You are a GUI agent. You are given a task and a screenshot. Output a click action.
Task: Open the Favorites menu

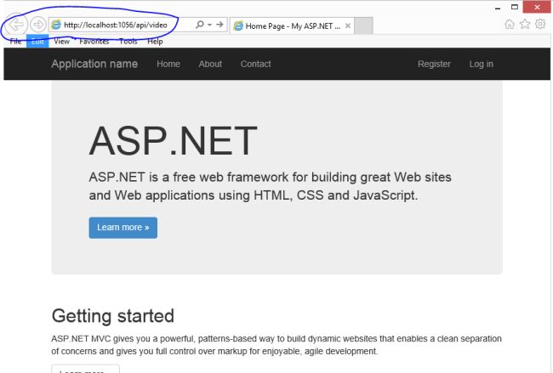pyautogui.click(x=94, y=42)
